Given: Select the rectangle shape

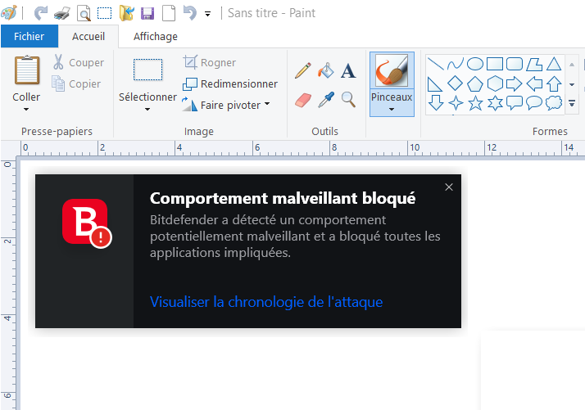Looking at the screenshot, I should click(495, 64).
